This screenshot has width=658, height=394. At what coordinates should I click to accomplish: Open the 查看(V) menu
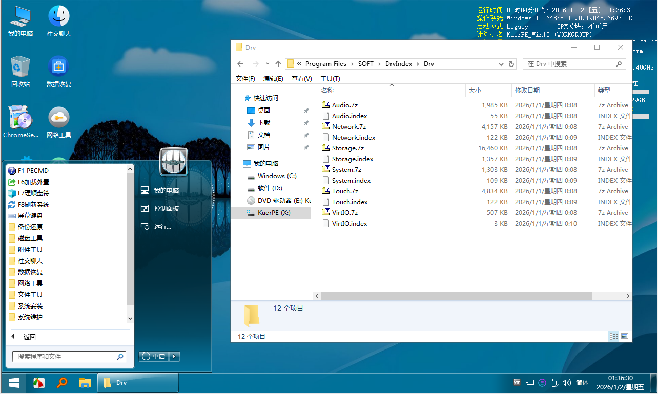[301, 79]
